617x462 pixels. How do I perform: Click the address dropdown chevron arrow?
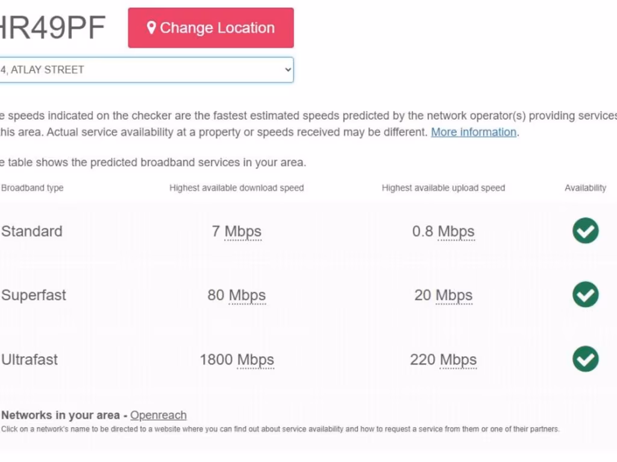pos(287,70)
